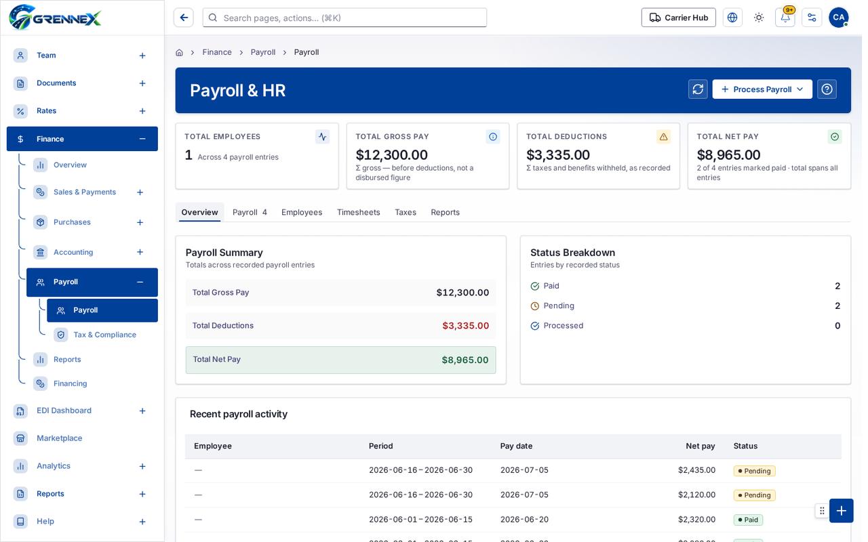Switch to the Employees tab
868x542 pixels.
click(302, 212)
